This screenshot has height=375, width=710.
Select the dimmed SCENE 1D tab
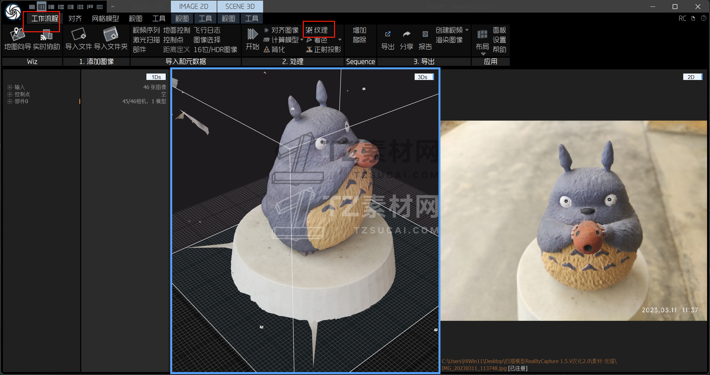click(147, 6)
